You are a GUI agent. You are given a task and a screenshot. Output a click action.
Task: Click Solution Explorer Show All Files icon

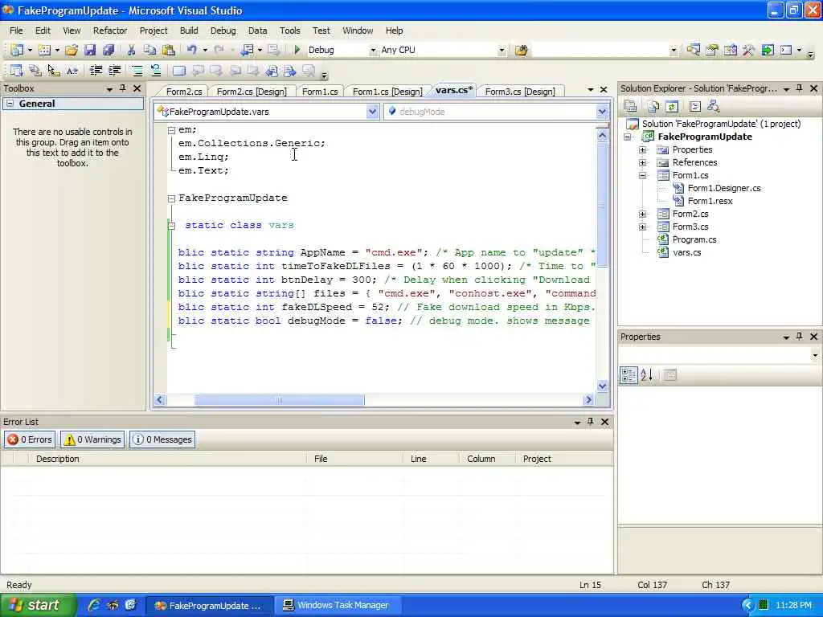pos(653,107)
